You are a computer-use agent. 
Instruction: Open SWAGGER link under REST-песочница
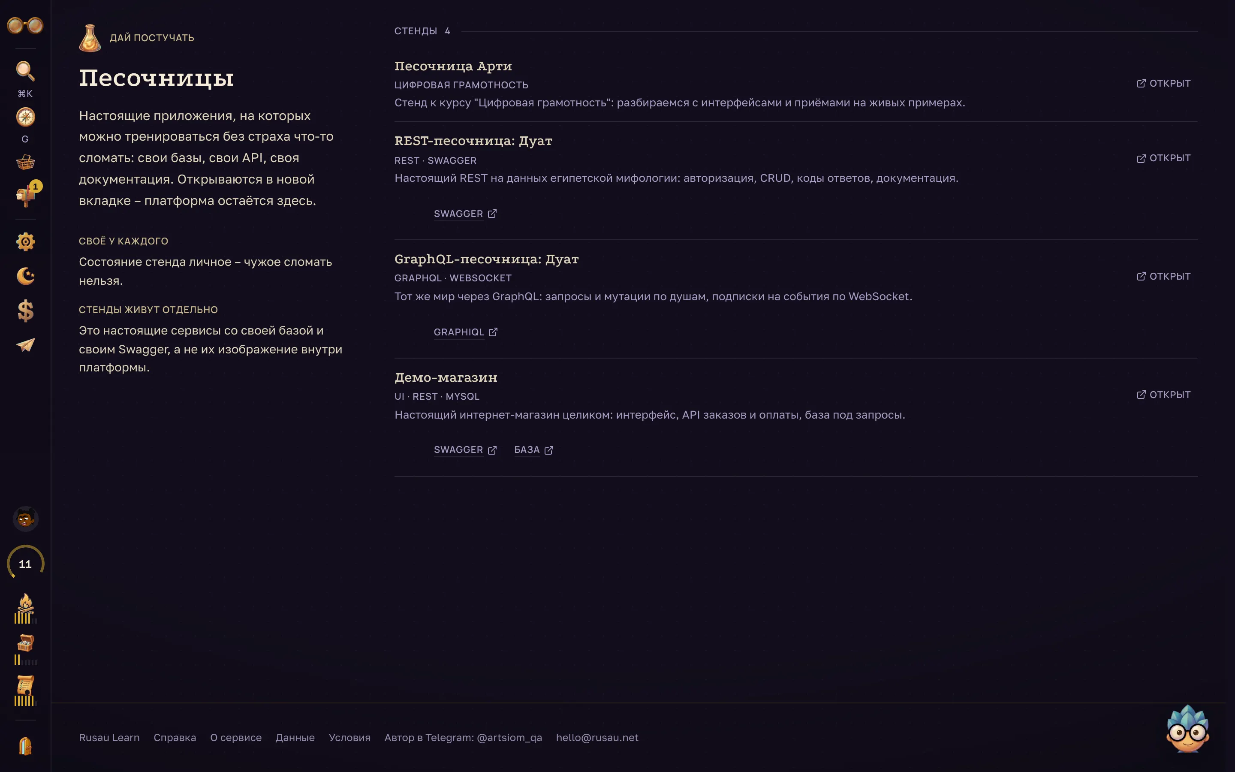(x=465, y=214)
